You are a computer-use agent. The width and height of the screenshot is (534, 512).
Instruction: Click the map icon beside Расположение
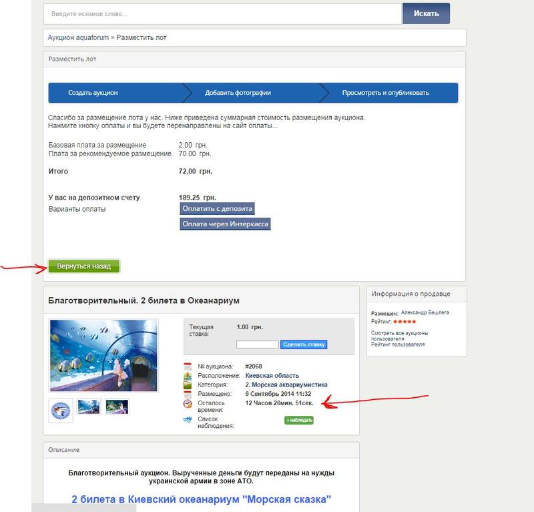[187, 375]
